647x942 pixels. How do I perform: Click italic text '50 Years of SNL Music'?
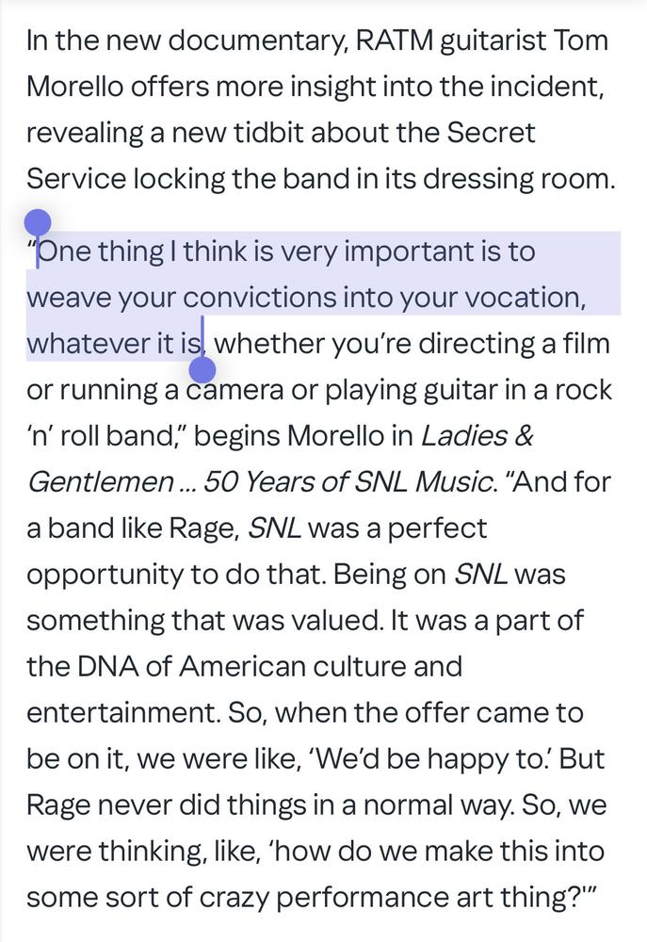coord(348,481)
